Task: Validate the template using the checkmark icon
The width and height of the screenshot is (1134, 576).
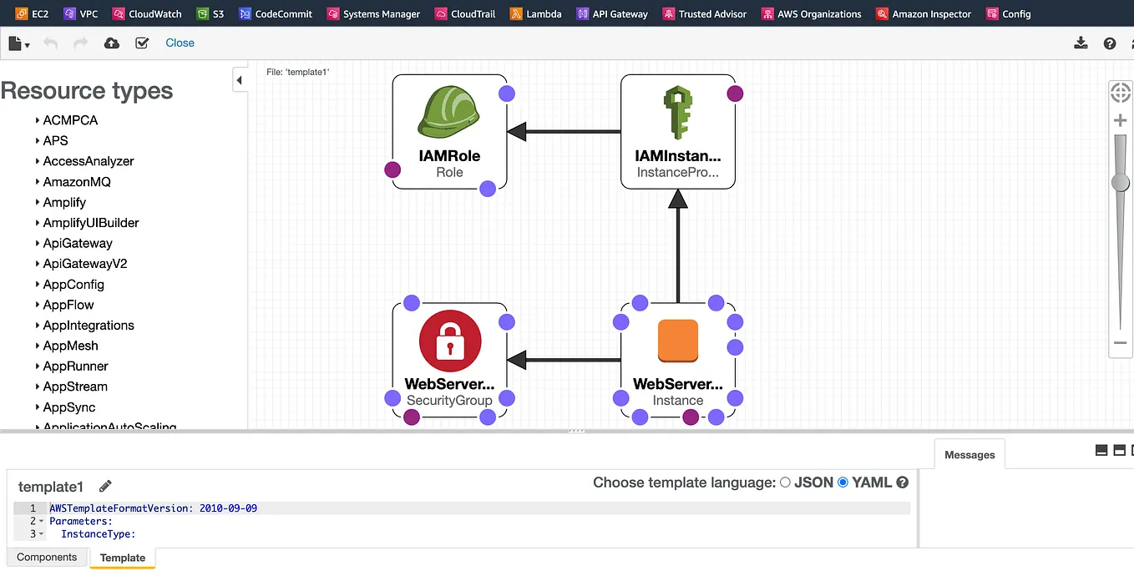Action: [142, 43]
